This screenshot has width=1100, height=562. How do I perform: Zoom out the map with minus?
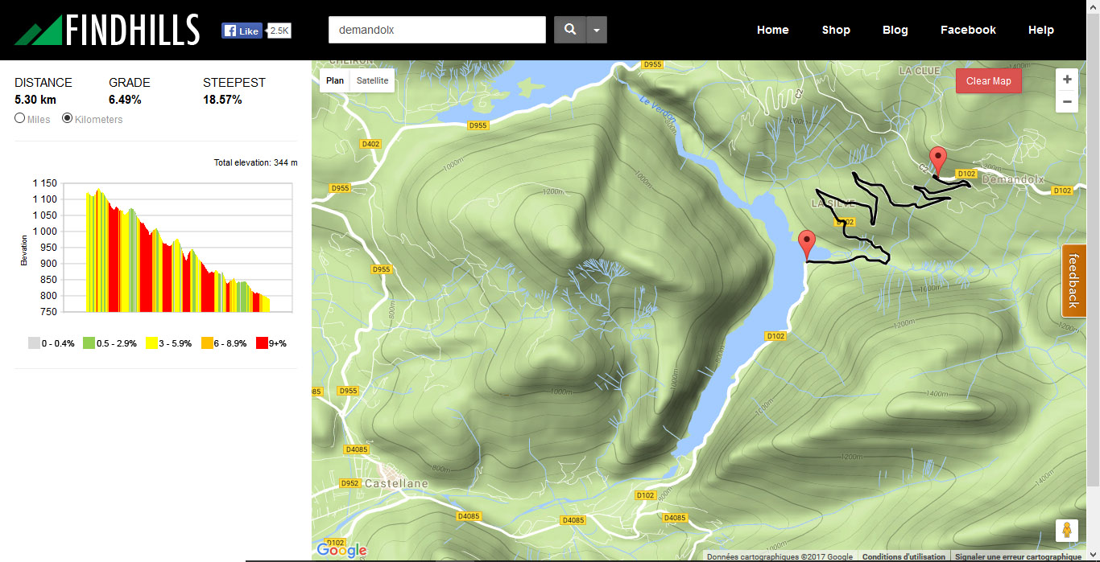[1067, 101]
